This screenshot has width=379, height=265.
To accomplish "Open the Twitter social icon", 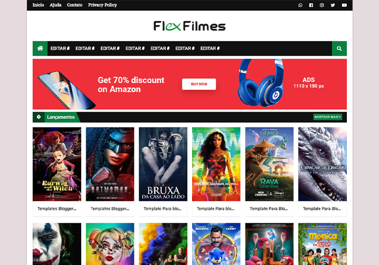I will coord(333,5).
